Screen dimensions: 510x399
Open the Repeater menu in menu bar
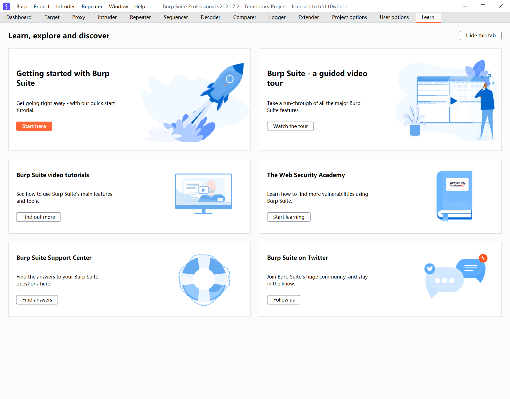[x=92, y=6]
